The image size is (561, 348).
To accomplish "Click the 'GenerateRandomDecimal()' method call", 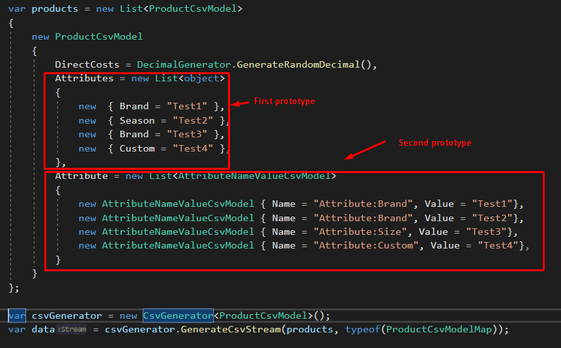I will tap(304, 64).
